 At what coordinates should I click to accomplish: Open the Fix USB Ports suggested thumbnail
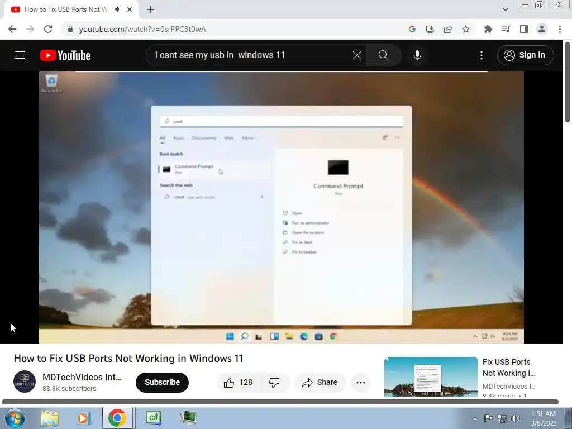(431, 377)
